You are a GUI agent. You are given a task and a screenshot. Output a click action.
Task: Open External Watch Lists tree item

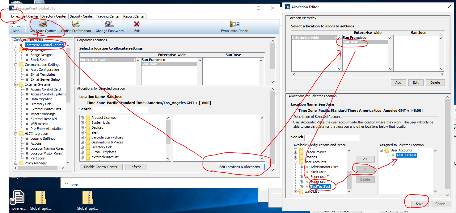click(x=46, y=109)
